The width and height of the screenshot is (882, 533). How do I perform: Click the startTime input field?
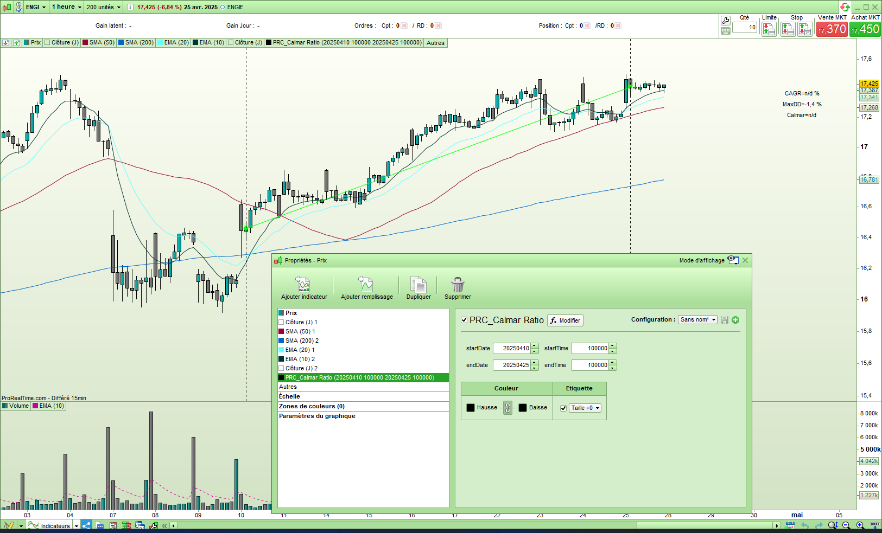coord(590,349)
